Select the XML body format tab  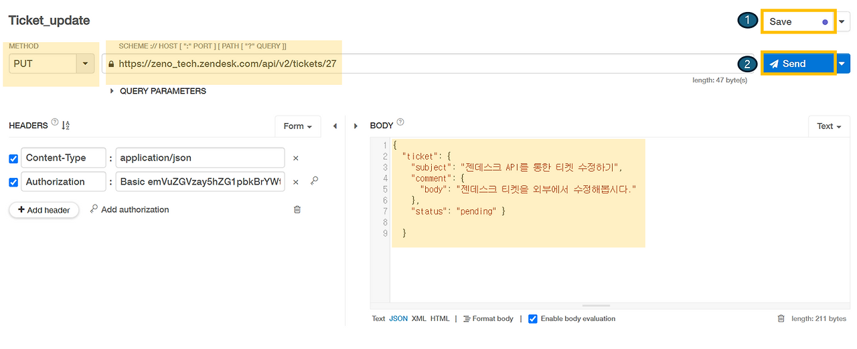click(418, 319)
